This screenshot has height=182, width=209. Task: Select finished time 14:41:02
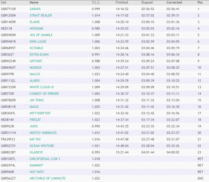pos(122,133)
